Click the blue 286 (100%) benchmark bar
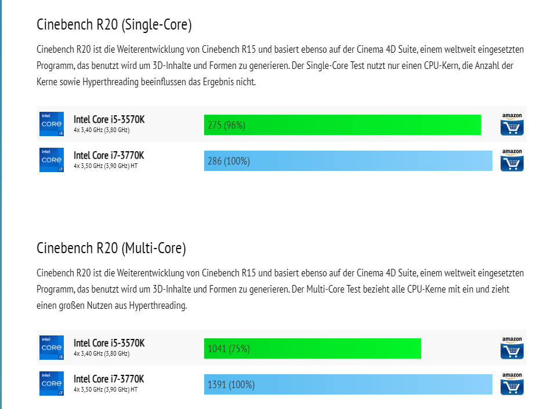The width and height of the screenshot is (533, 409). (348, 161)
